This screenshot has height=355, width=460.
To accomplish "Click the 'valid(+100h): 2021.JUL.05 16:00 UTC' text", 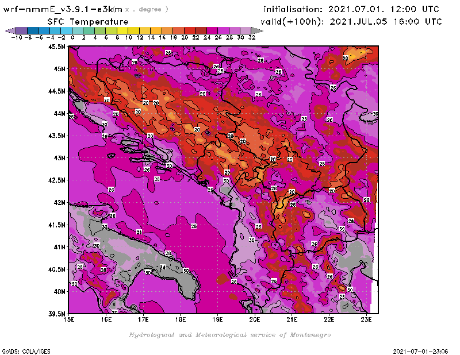I will pos(351,22).
